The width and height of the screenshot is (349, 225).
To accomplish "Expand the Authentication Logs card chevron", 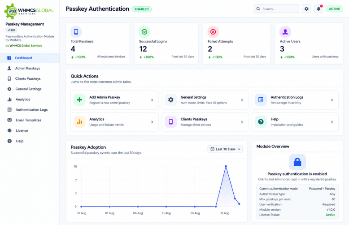I will pos(332,100).
